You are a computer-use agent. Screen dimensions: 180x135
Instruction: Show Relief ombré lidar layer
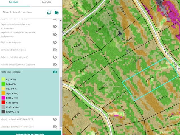click(55, 57)
